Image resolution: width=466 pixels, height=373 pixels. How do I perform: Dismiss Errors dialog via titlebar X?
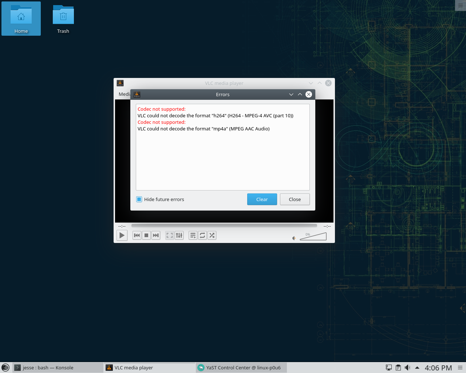coord(309,94)
